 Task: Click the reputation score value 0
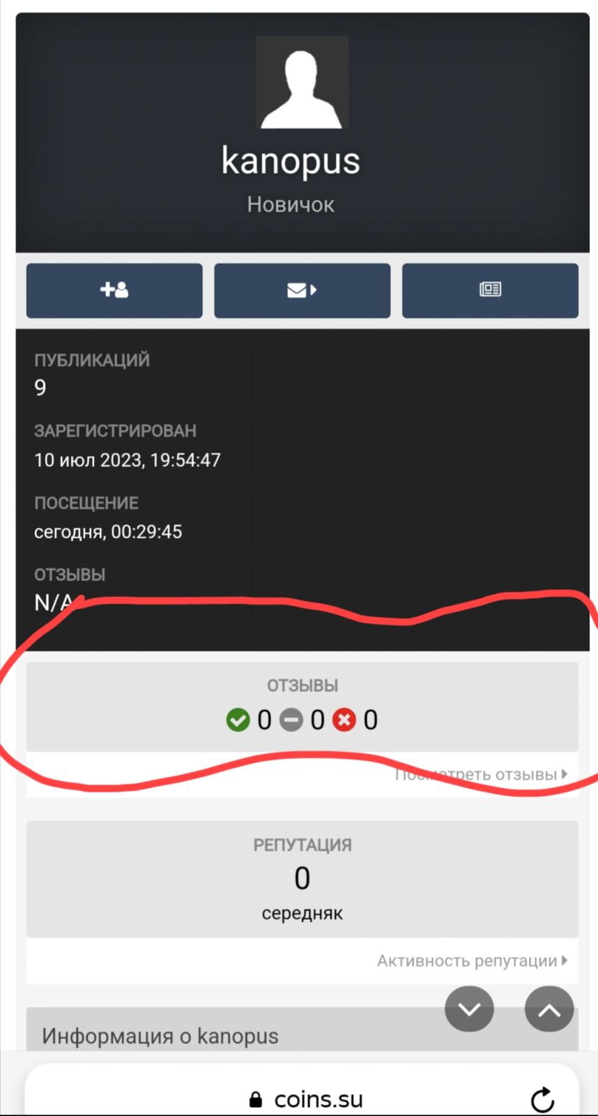click(302, 878)
